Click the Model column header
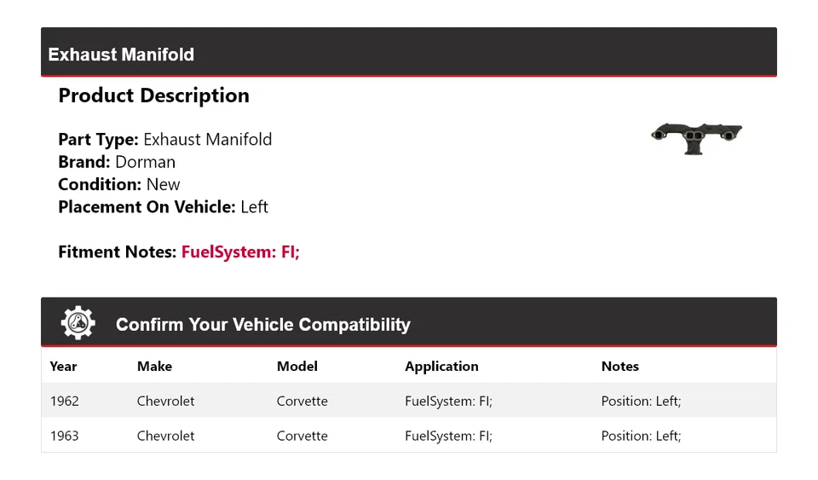Screen dimensions: 818x480 coord(297,367)
